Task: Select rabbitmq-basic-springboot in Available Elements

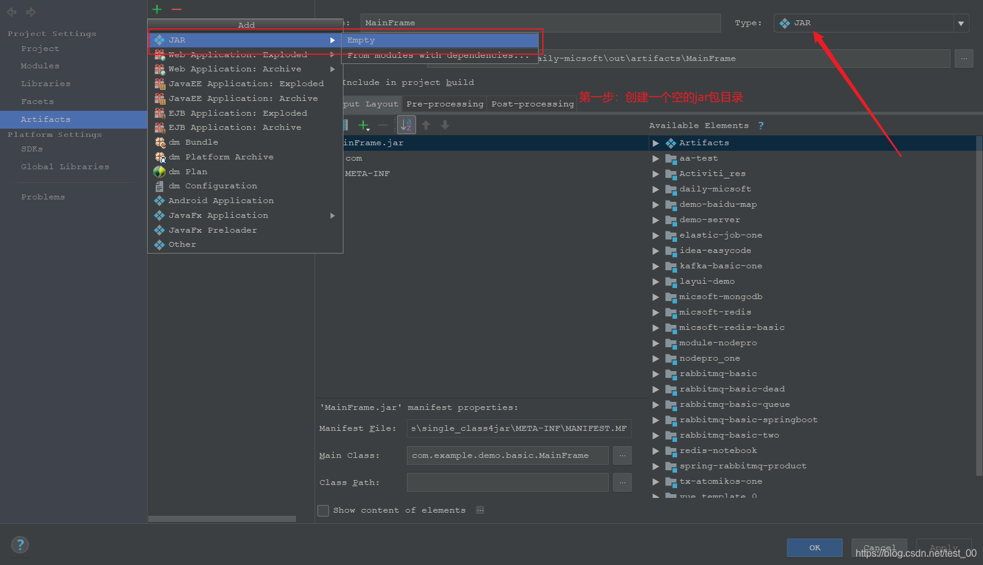Action: pyautogui.click(x=748, y=420)
